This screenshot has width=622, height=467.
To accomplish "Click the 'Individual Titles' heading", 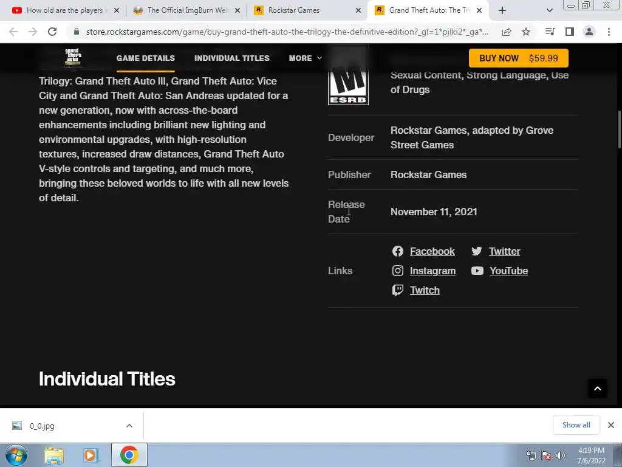I will click(107, 379).
